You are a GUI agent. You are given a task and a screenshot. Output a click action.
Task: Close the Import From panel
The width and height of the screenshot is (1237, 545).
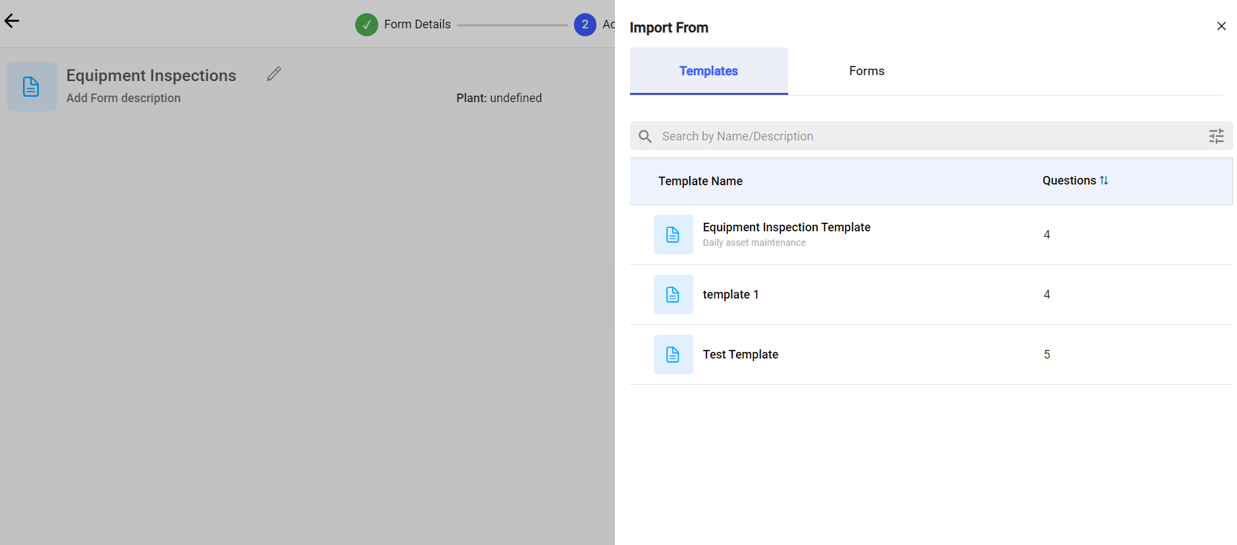(x=1221, y=26)
